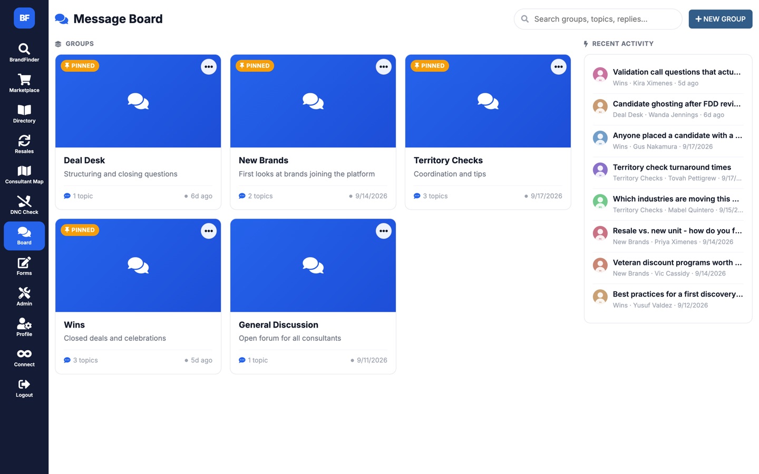Click Mabel Quintero's green avatar

[600, 202]
